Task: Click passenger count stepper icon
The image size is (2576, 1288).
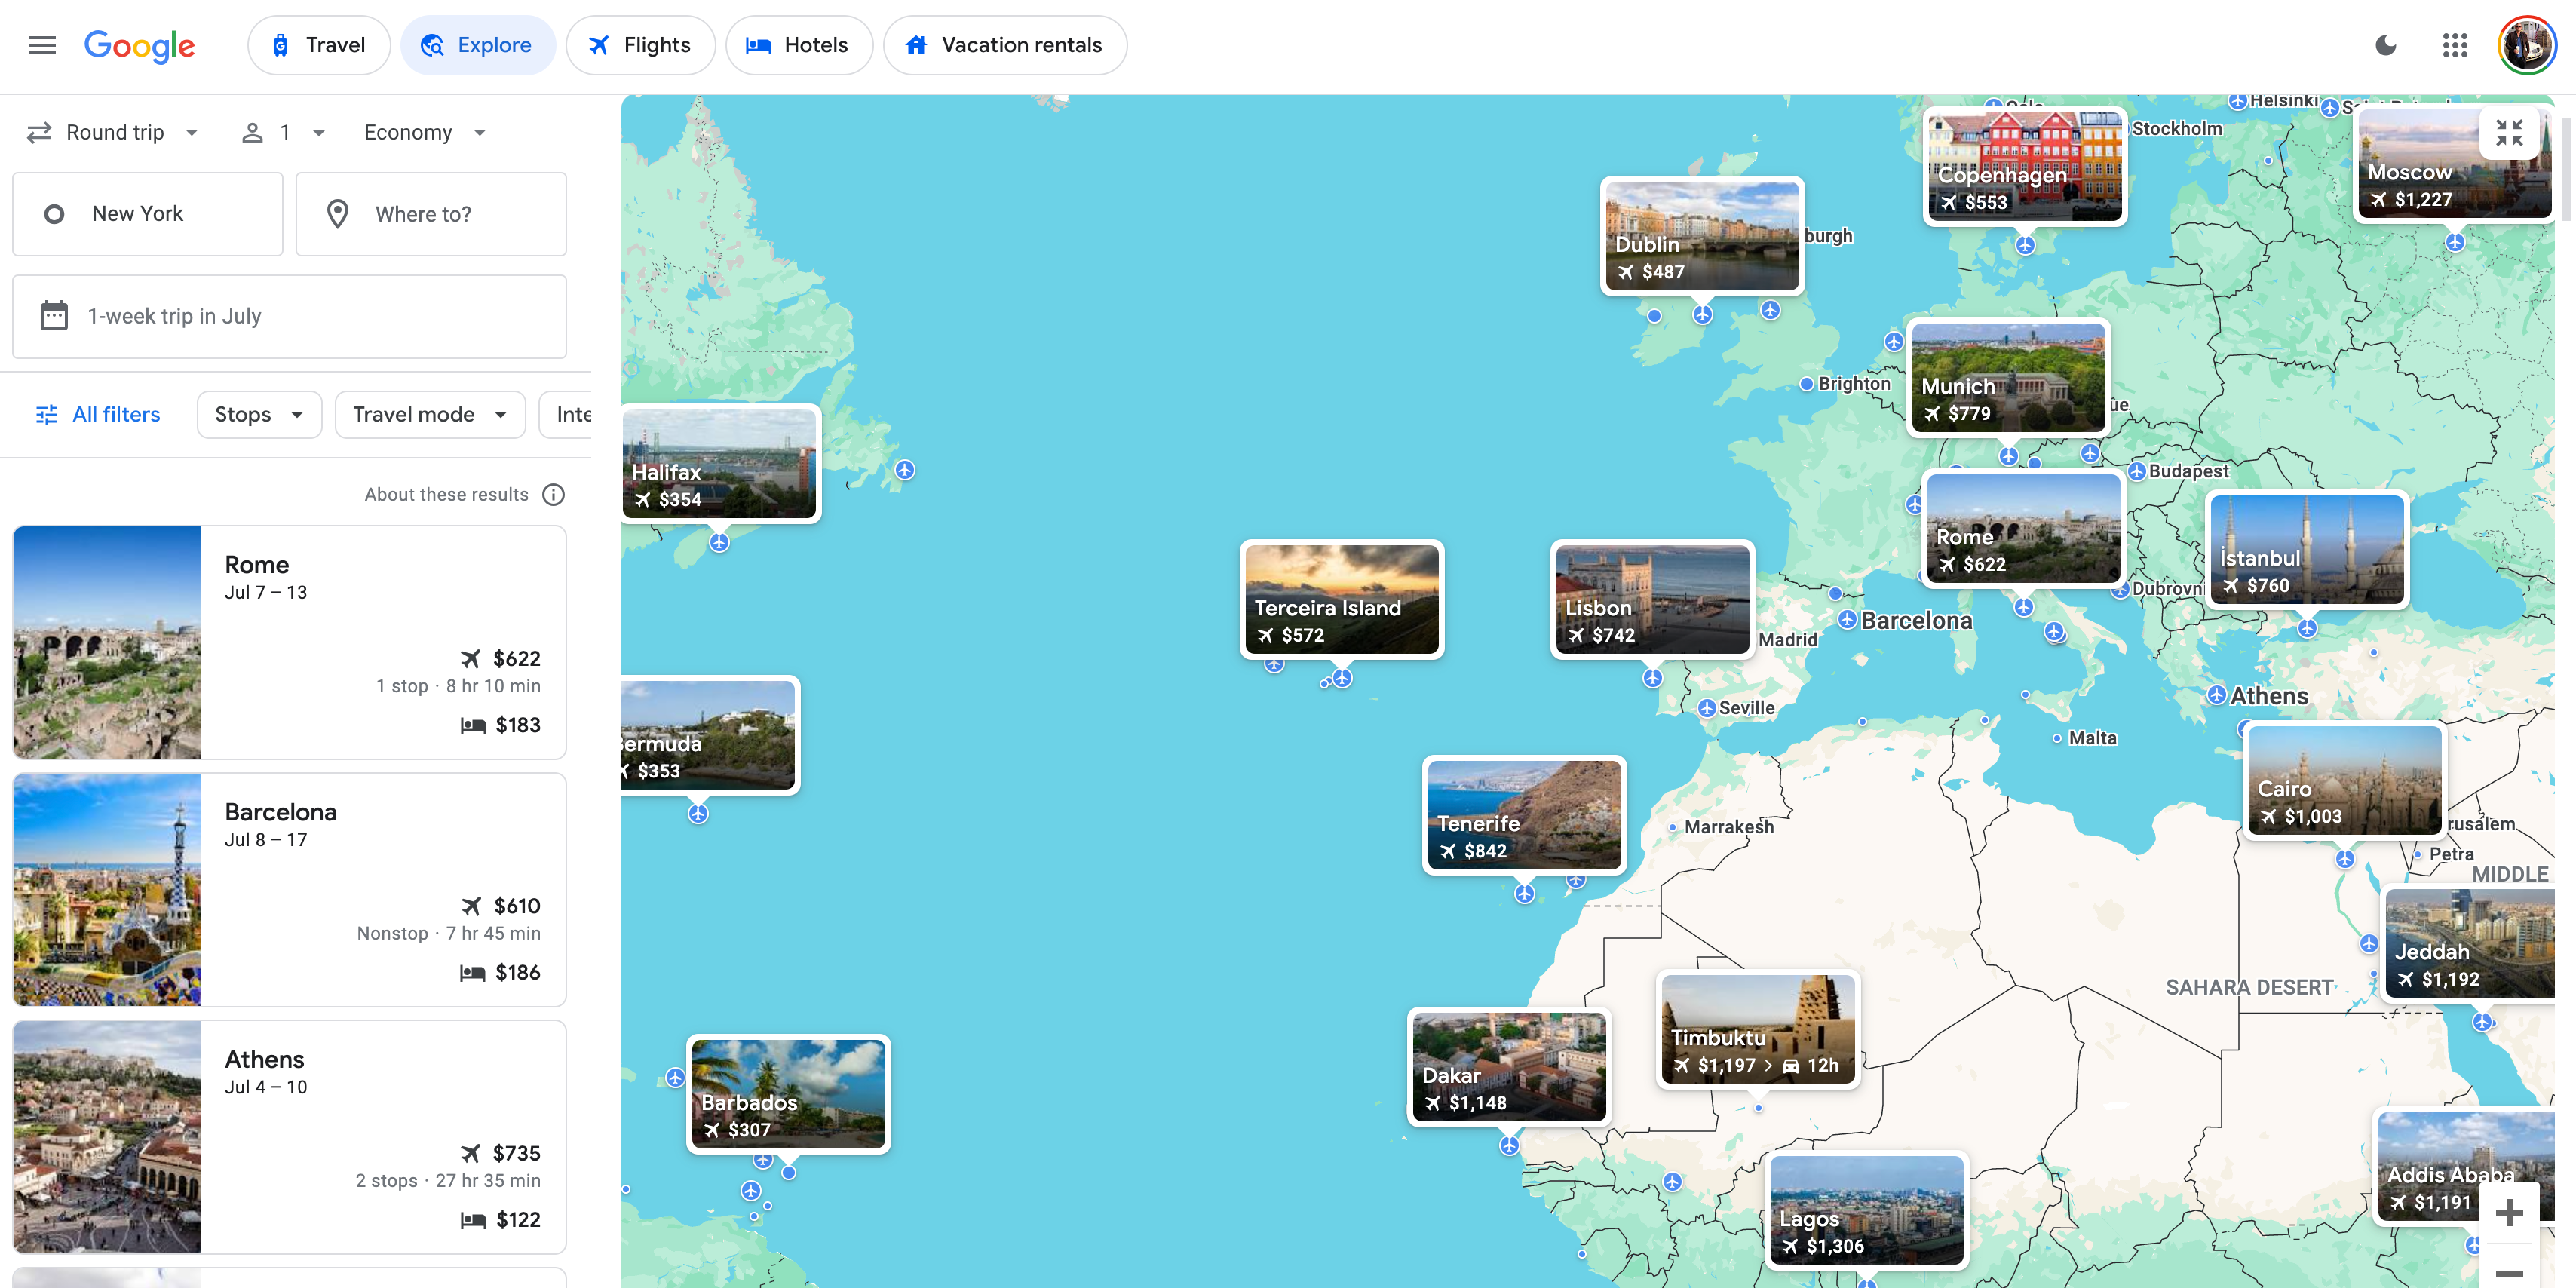Action: pos(251,131)
